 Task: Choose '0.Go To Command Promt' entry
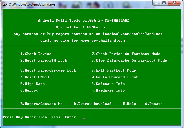(x=115, y=77)
